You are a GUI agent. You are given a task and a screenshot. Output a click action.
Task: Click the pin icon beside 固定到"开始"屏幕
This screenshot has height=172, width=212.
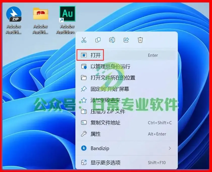(x=84, y=89)
